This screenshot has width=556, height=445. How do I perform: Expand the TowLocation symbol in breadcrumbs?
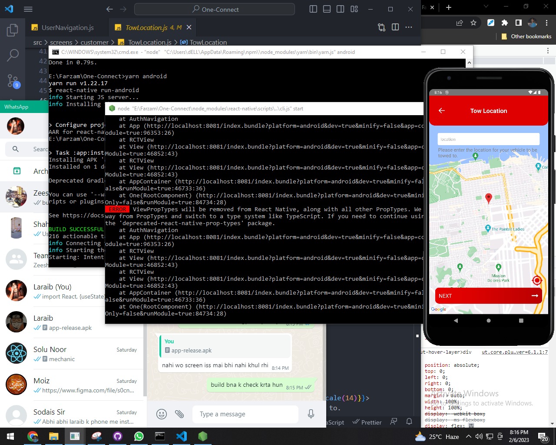coord(208,42)
